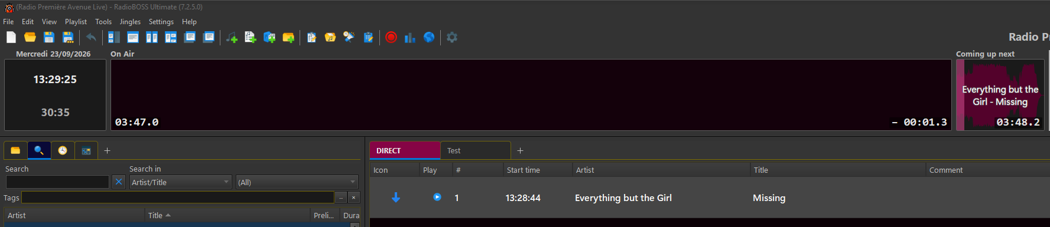1050x227 pixels.
Task: Click the playlist Start time column header
Action: [537, 170]
